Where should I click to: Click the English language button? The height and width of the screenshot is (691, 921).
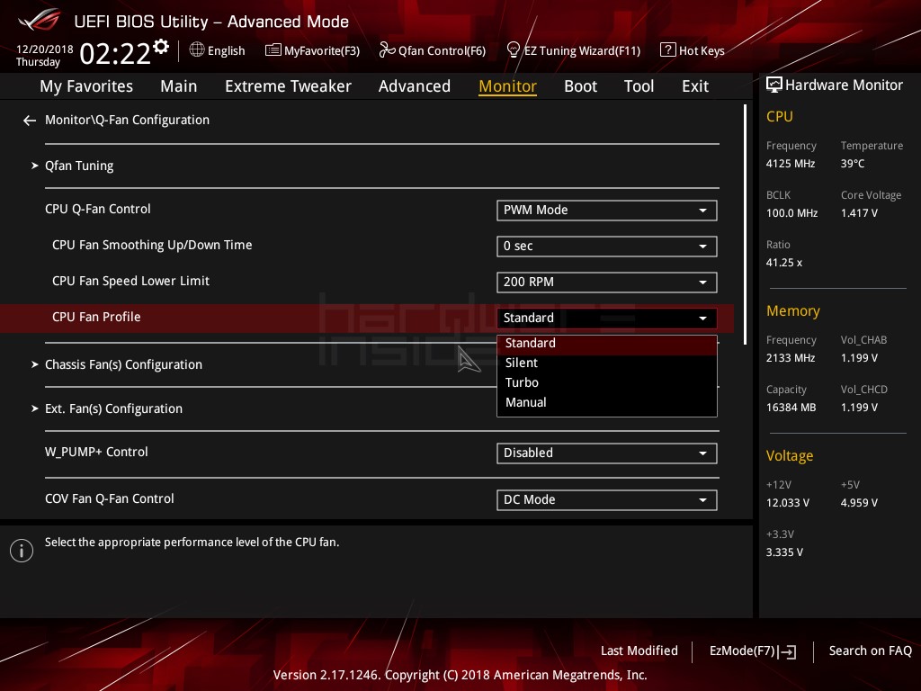click(x=218, y=50)
